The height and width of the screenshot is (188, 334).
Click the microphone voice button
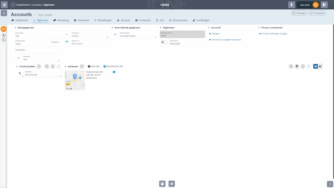pyautogui.click(x=291, y=5)
